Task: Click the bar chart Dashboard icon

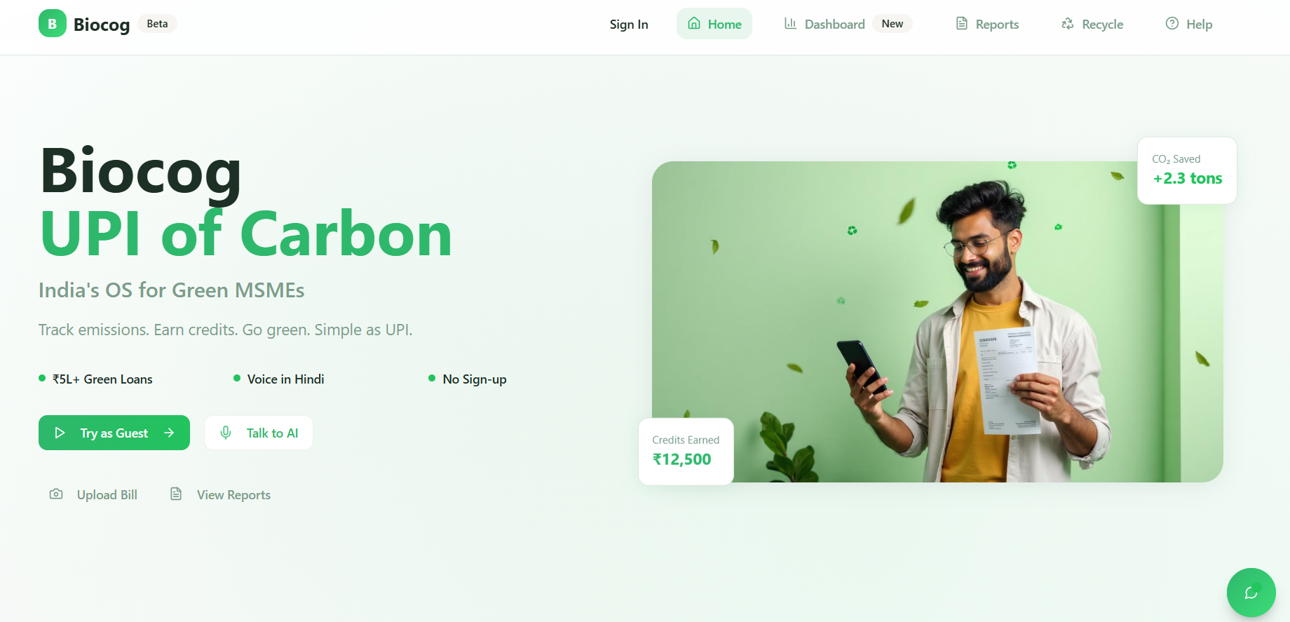Action: tap(790, 24)
